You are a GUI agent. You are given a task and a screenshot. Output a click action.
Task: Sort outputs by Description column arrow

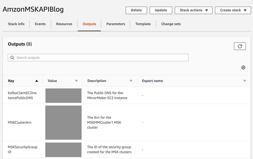[x=131, y=81]
